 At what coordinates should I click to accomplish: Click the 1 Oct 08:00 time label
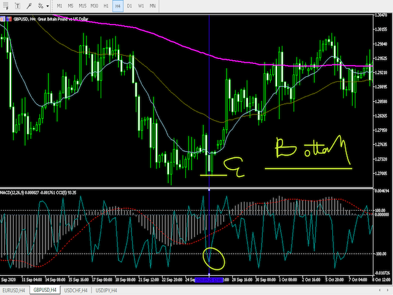[288, 280]
